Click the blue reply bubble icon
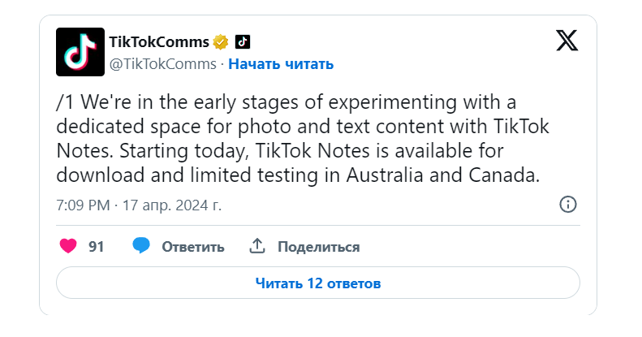This screenshot has width=642, height=337. point(142,246)
